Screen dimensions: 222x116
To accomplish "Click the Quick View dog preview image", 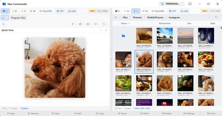I will click(x=55, y=68).
